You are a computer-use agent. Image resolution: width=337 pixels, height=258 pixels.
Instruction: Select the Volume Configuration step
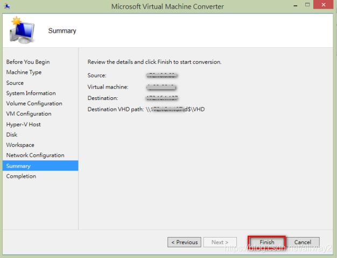pyautogui.click(x=34, y=103)
